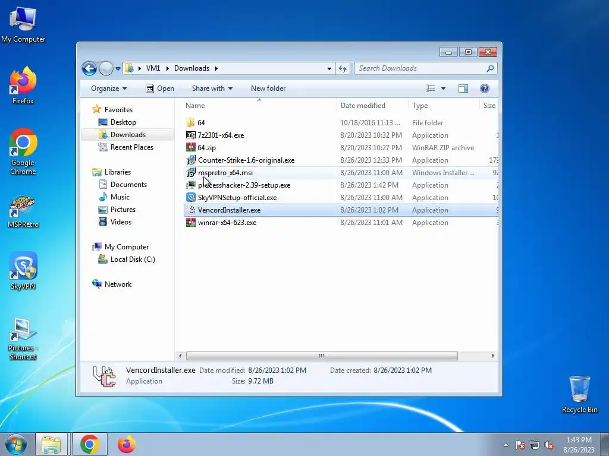Click the Change your view icon

point(431,88)
